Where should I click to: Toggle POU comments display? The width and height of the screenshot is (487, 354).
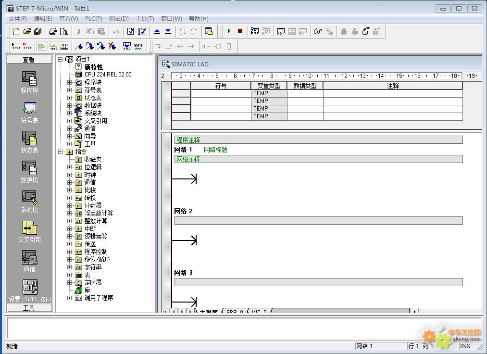(x=42, y=46)
